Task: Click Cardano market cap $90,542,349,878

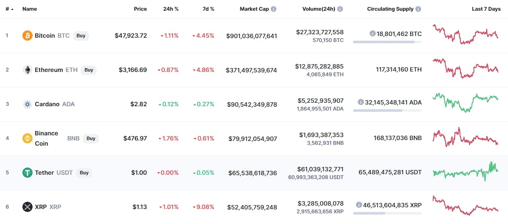Action: pyautogui.click(x=252, y=104)
